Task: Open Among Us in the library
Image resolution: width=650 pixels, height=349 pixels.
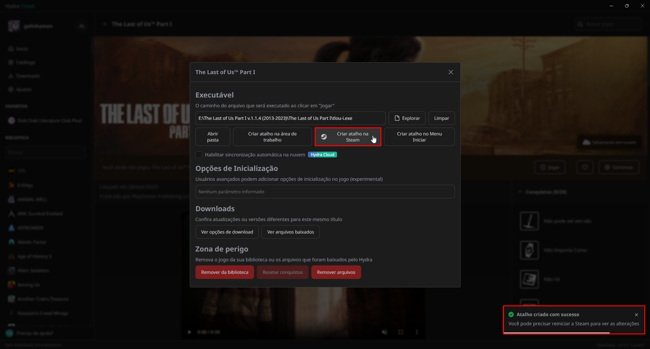Action: click(x=28, y=285)
